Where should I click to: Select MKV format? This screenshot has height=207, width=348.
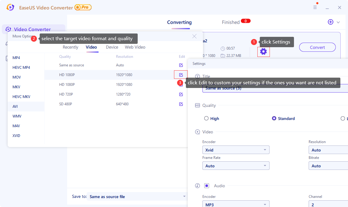(x=26, y=87)
